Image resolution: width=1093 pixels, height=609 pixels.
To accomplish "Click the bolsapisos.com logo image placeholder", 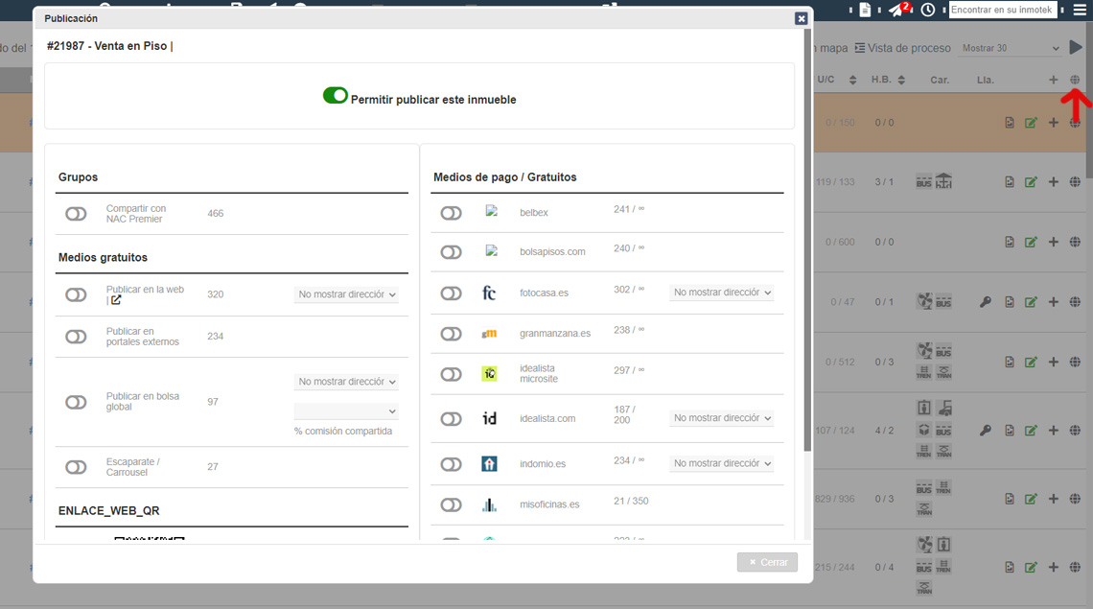I will 492,250.
